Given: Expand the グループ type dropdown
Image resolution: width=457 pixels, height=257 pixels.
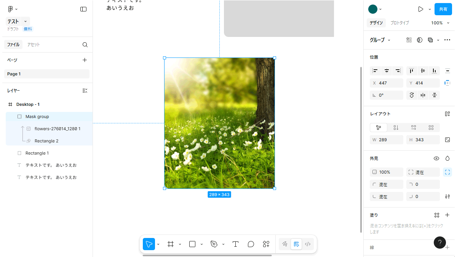Looking at the screenshot, I should pos(380,40).
